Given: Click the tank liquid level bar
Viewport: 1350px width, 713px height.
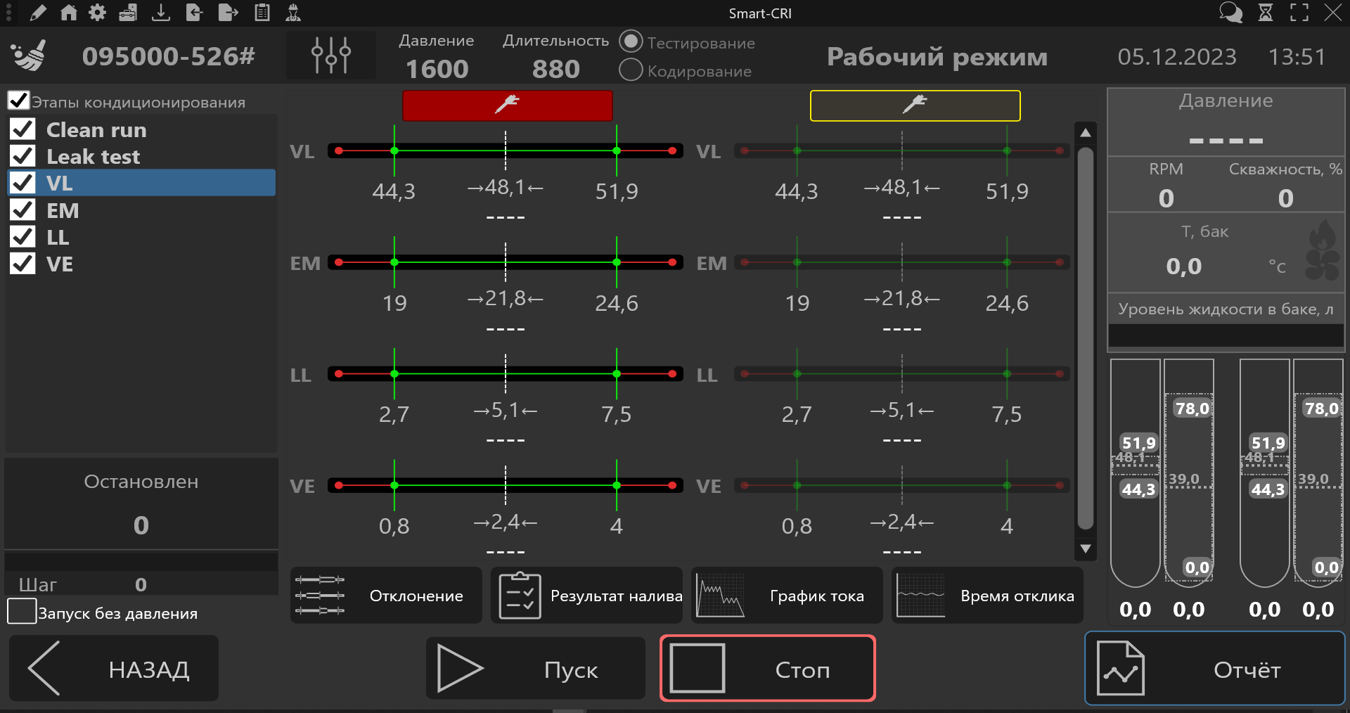Looking at the screenshot, I should click(1226, 335).
